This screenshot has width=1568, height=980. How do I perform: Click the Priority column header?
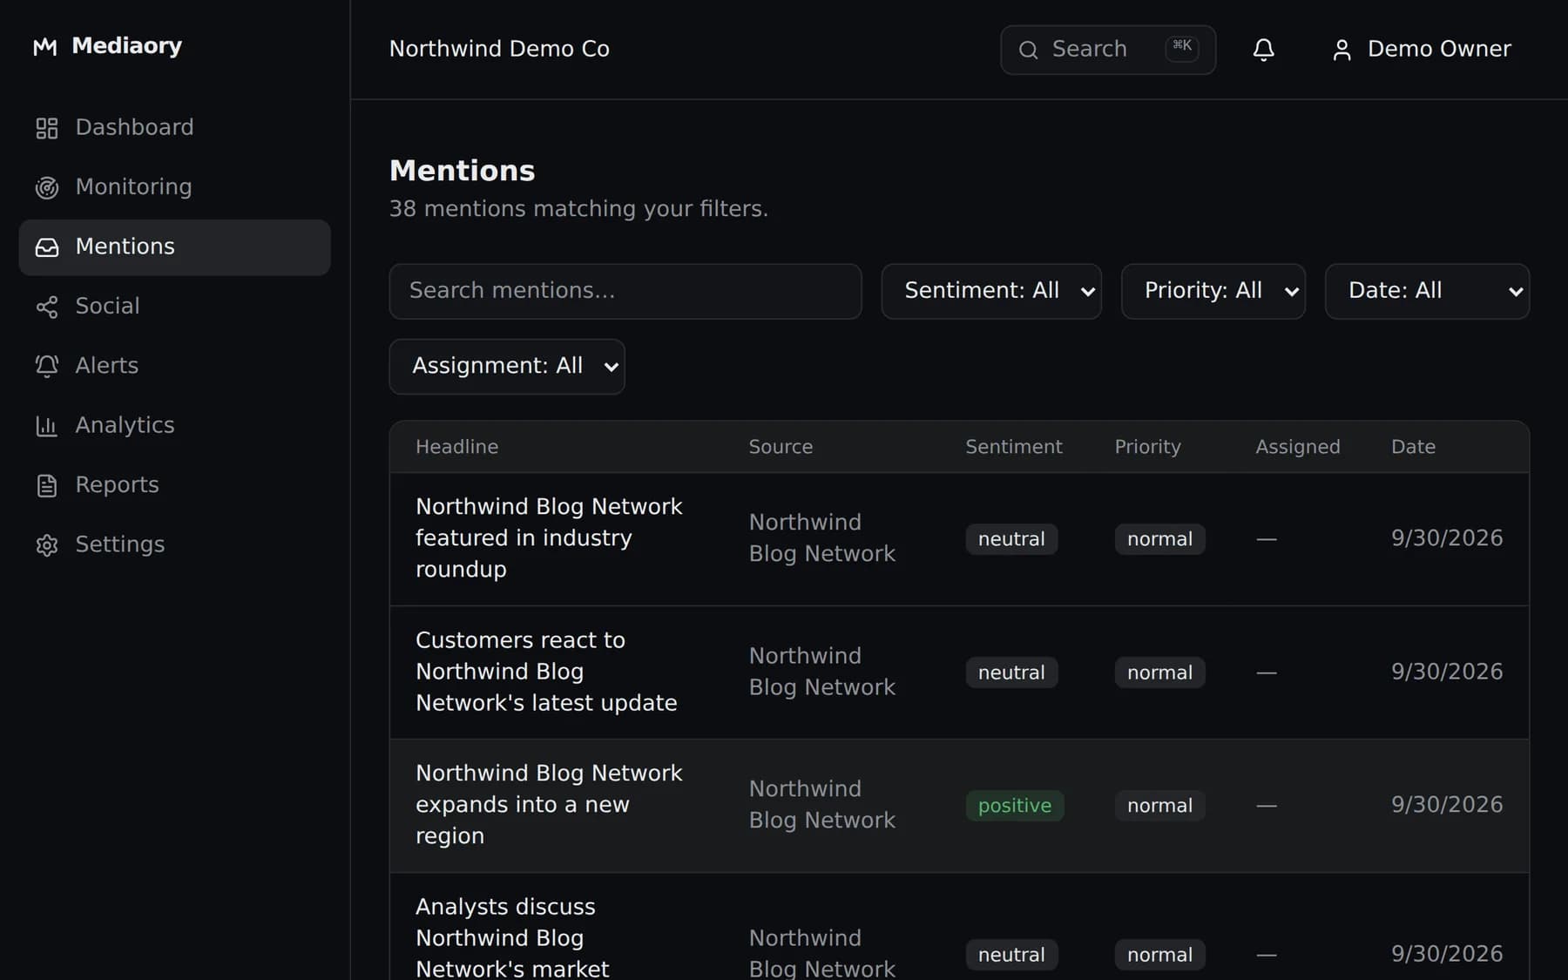click(1148, 447)
